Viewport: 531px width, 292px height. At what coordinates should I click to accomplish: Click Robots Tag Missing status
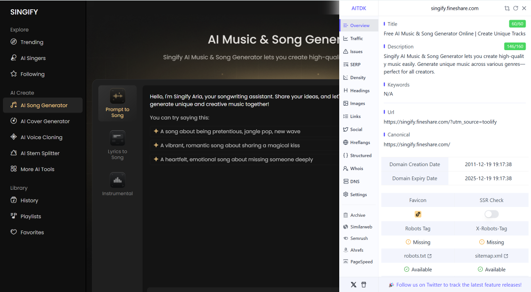(x=418, y=242)
